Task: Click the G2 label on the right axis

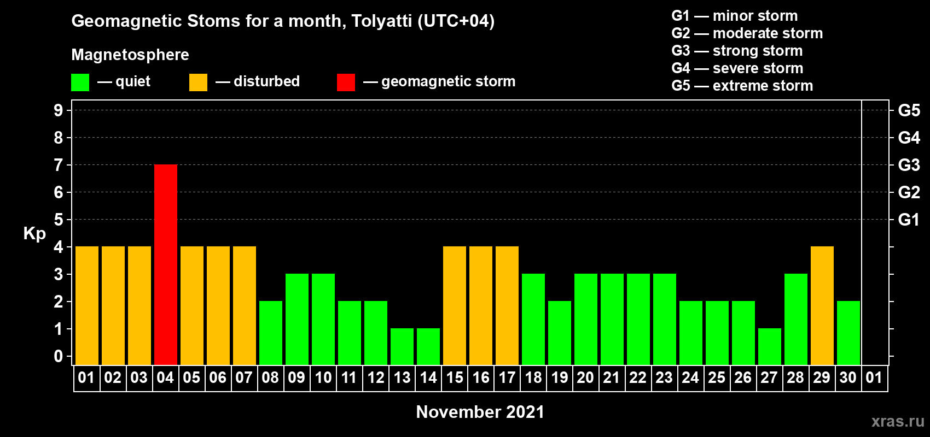Action: 909,192
